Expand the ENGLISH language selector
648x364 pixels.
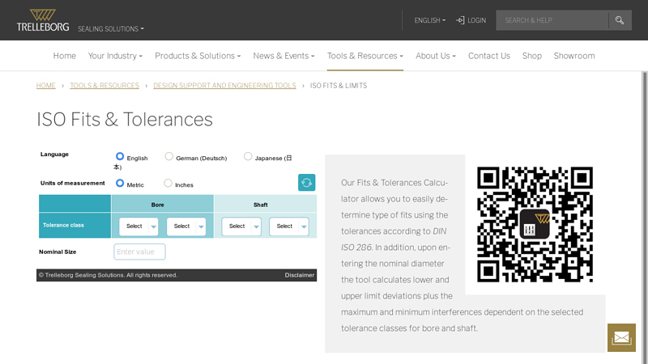429,20
